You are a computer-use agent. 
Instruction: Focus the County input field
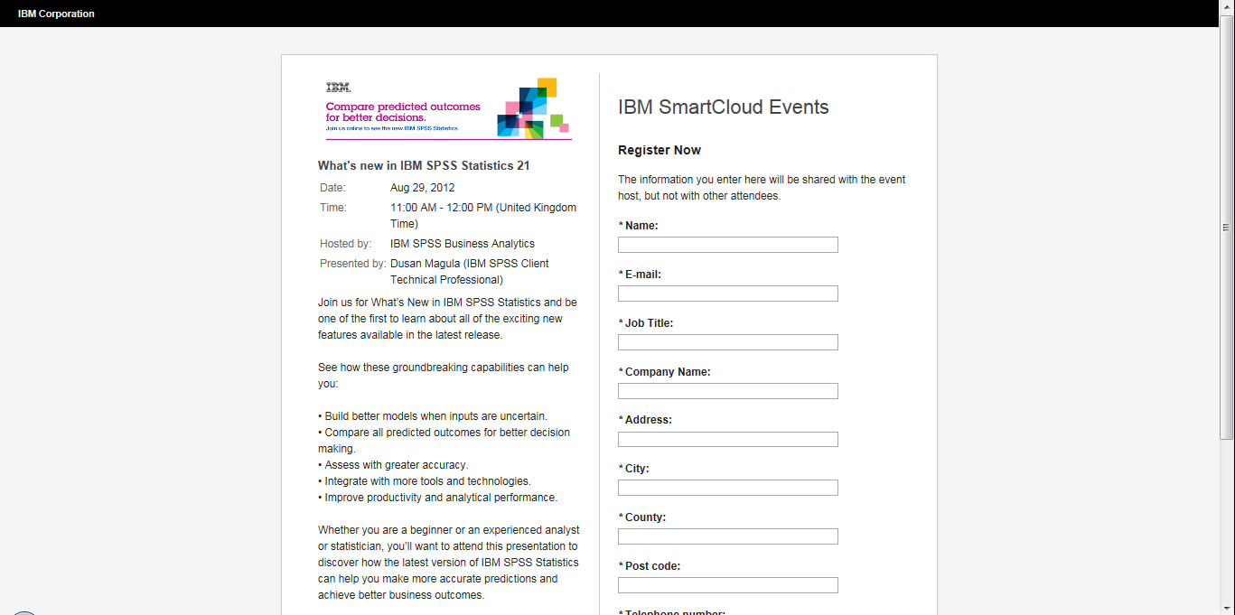pos(728,536)
